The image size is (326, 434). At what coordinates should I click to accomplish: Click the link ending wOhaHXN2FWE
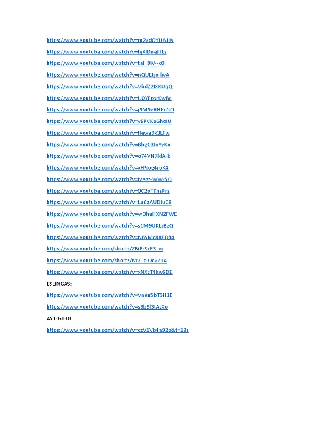112,214
